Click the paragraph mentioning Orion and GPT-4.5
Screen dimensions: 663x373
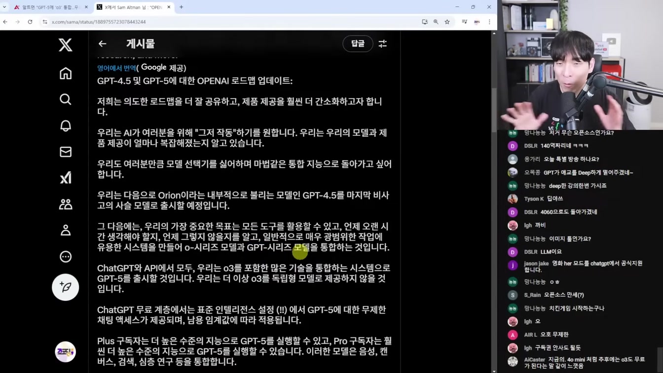[243, 200]
